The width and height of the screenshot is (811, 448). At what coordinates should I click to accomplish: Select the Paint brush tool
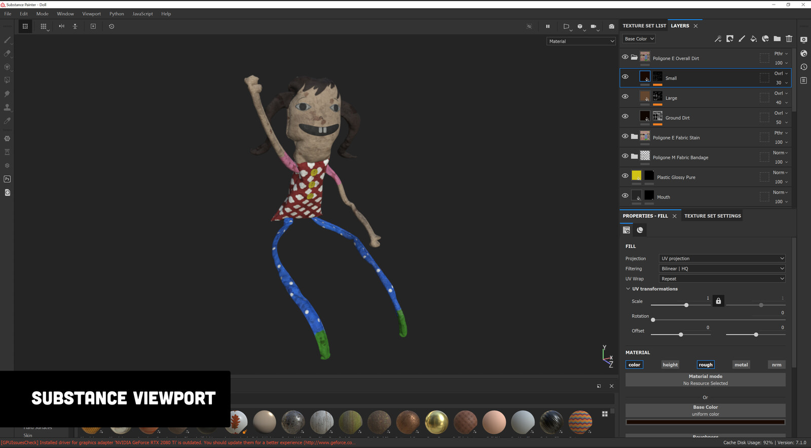click(7, 40)
